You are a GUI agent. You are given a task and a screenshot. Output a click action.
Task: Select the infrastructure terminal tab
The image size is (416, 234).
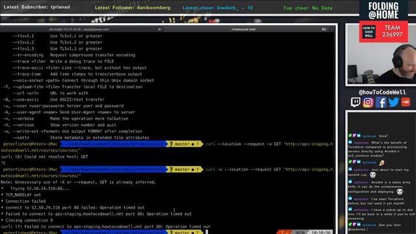tap(243, 29)
